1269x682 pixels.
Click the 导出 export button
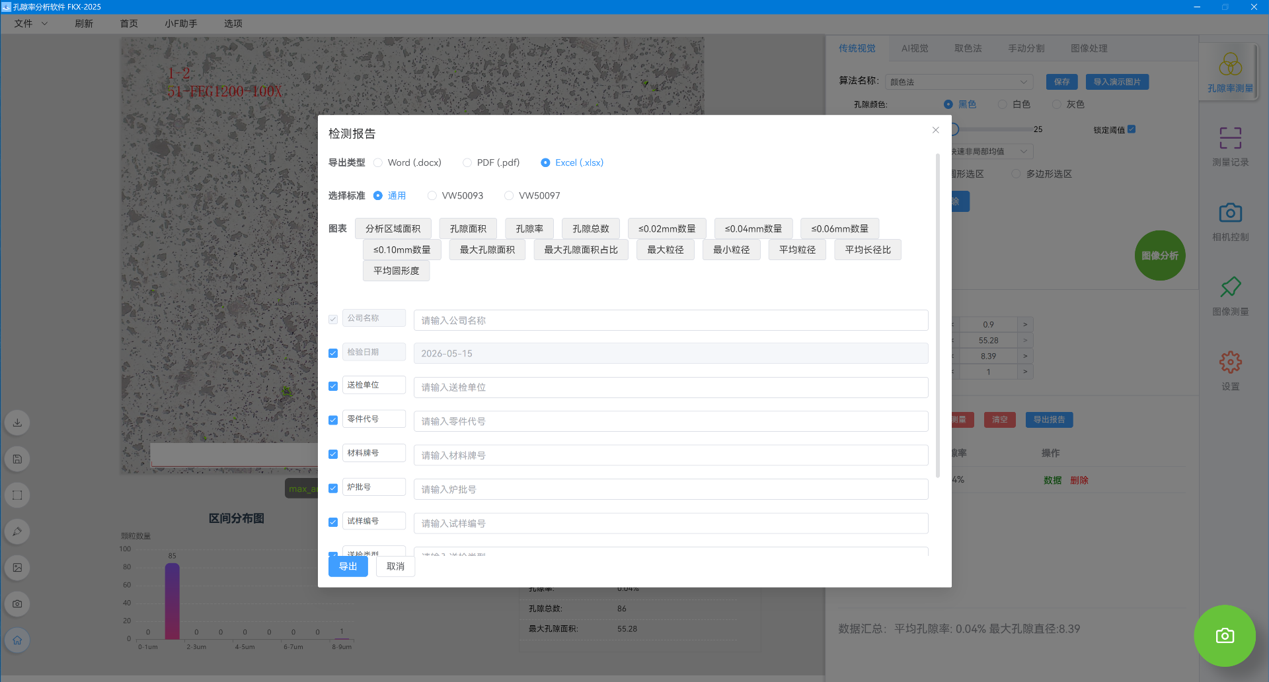point(348,566)
